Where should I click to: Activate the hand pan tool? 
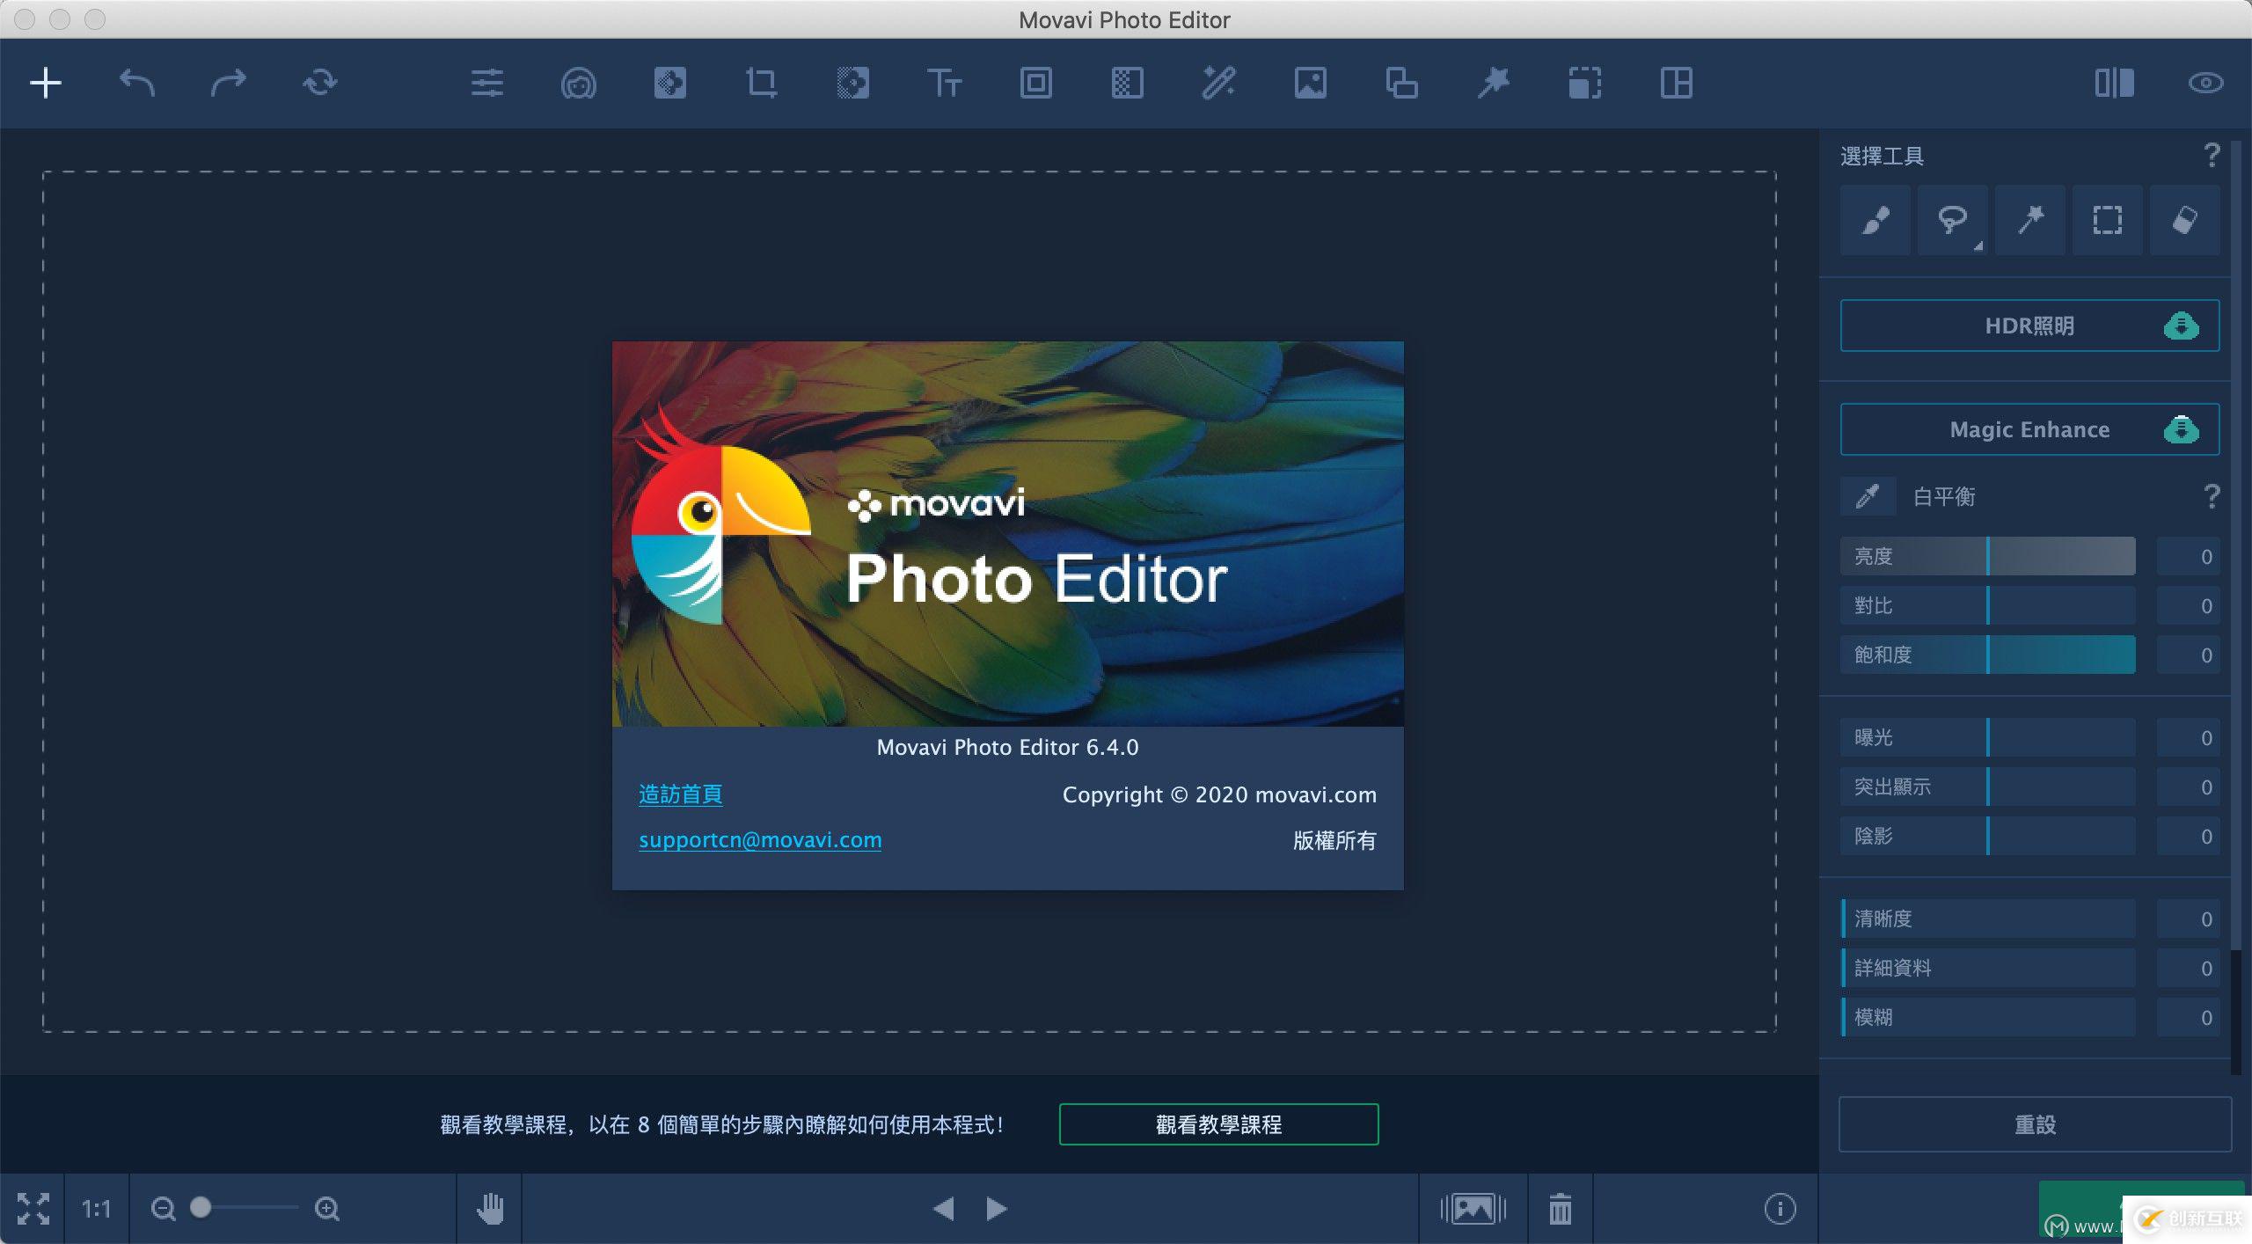pyautogui.click(x=490, y=1209)
